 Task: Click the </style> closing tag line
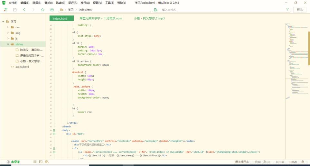pos(72,123)
